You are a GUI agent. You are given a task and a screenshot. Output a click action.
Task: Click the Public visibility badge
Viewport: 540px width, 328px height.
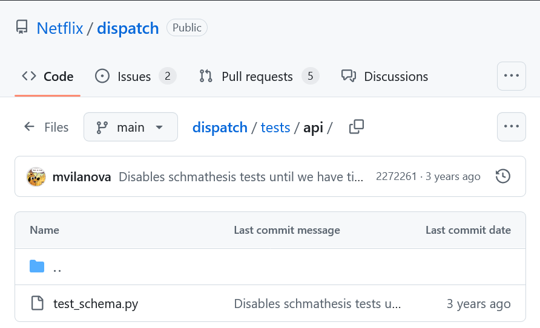(187, 27)
